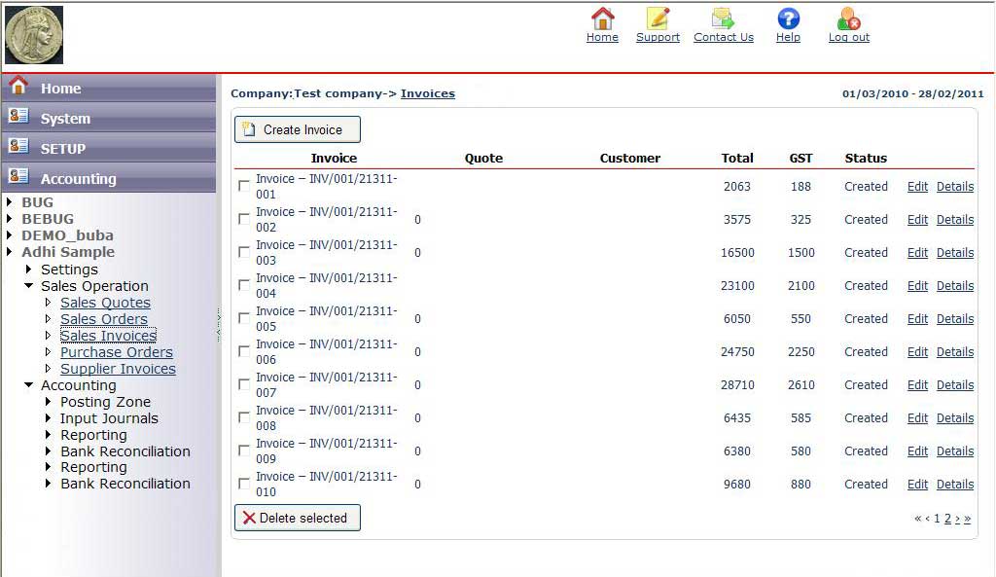
Task: Click the red X on Delete selected
Action: click(249, 518)
